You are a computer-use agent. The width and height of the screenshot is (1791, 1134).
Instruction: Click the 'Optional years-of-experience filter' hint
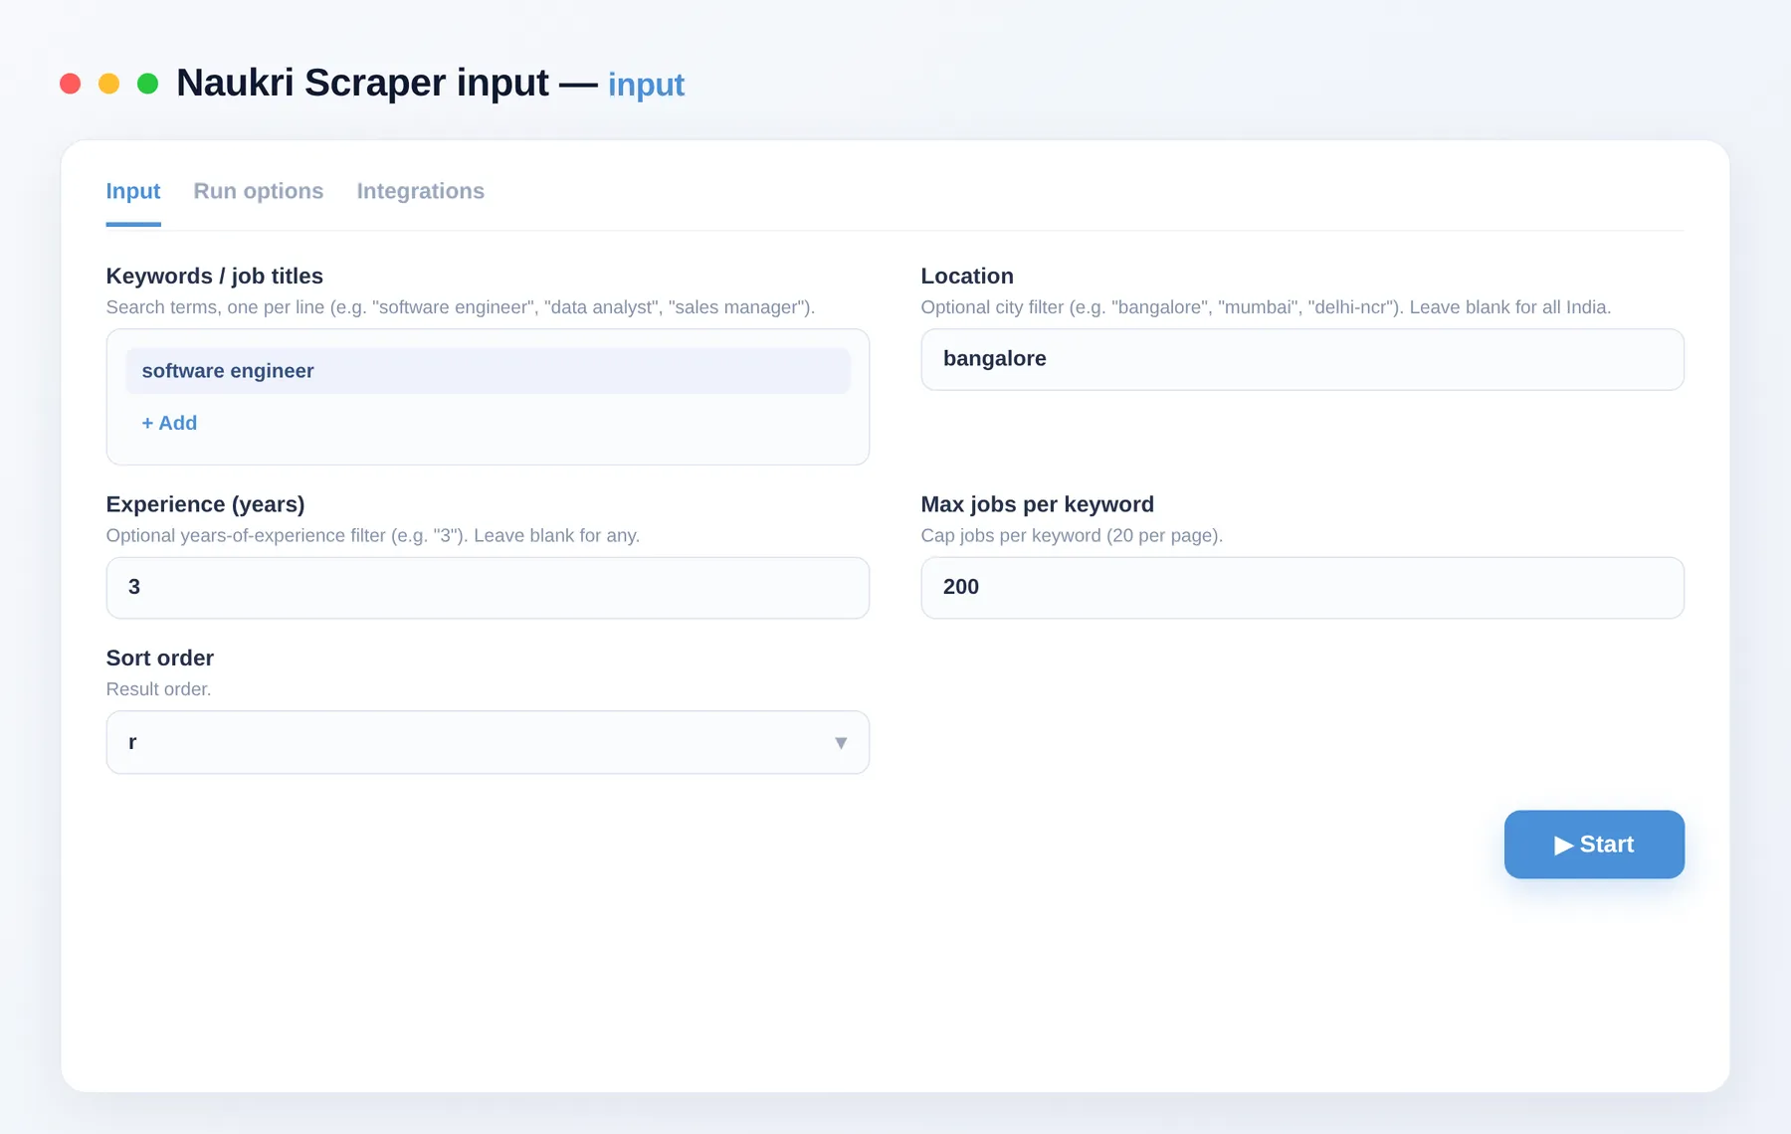373,535
